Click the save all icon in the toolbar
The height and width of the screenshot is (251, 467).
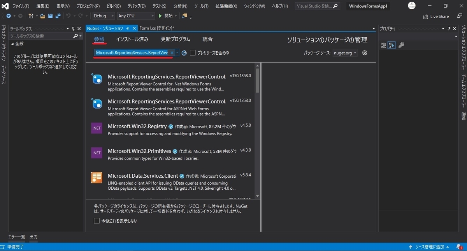pyautogui.click(x=58, y=16)
